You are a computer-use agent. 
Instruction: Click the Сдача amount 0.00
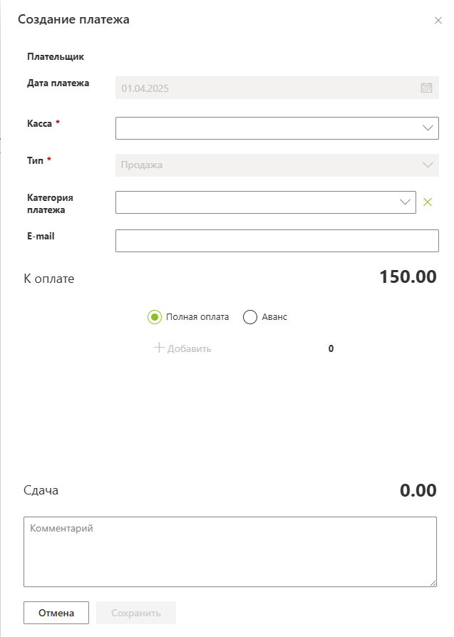pyautogui.click(x=418, y=490)
